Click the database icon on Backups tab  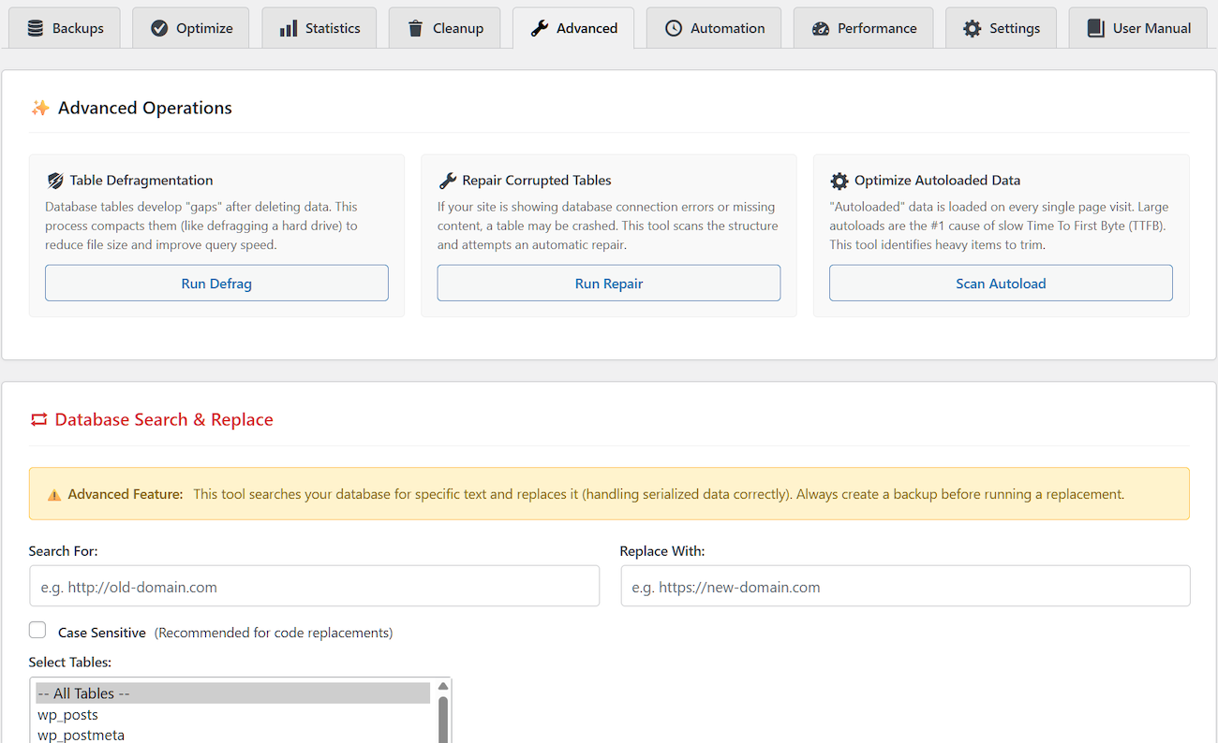coord(36,28)
